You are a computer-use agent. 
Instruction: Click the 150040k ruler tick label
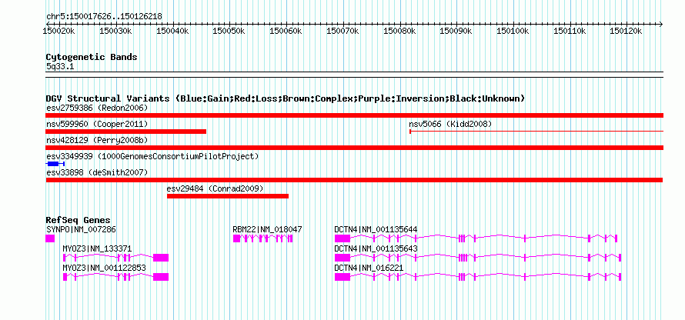coord(172,31)
